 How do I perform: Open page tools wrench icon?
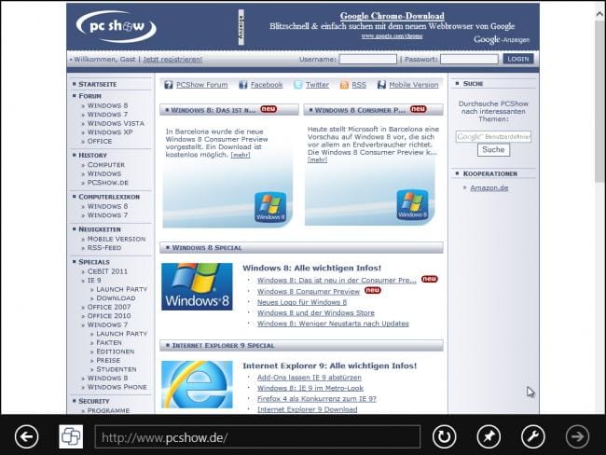point(533,436)
